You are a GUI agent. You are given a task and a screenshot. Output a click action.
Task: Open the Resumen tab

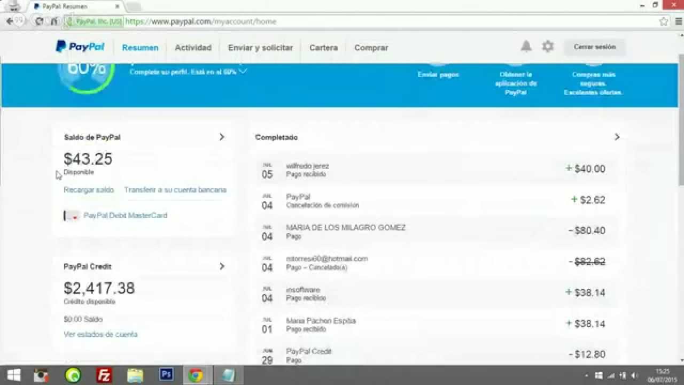tap(140, 48)
